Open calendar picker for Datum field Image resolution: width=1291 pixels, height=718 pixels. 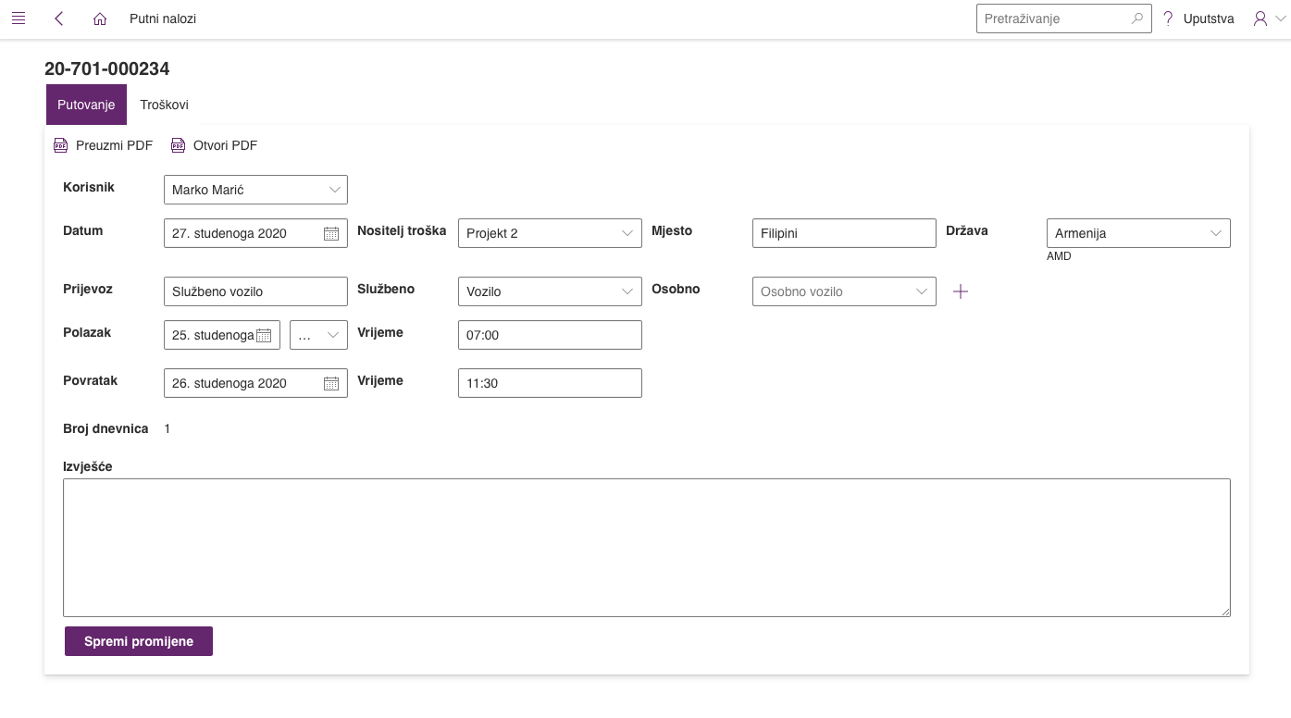(330, 234)
